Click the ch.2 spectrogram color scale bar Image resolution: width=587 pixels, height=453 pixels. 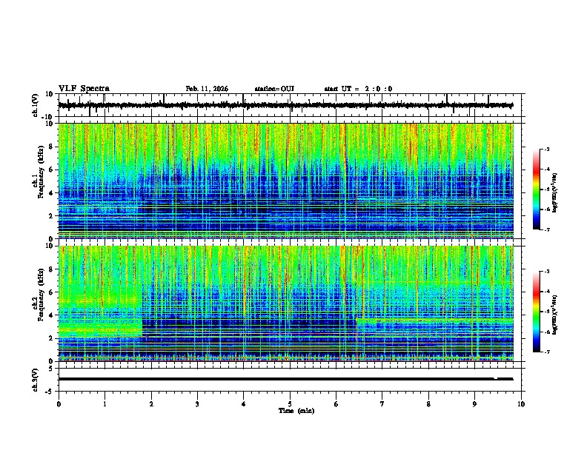537,312
